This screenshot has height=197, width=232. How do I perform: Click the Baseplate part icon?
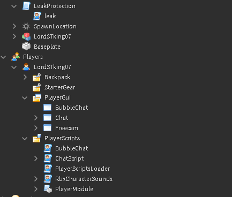pyautogui.click(x=26, y=47)
